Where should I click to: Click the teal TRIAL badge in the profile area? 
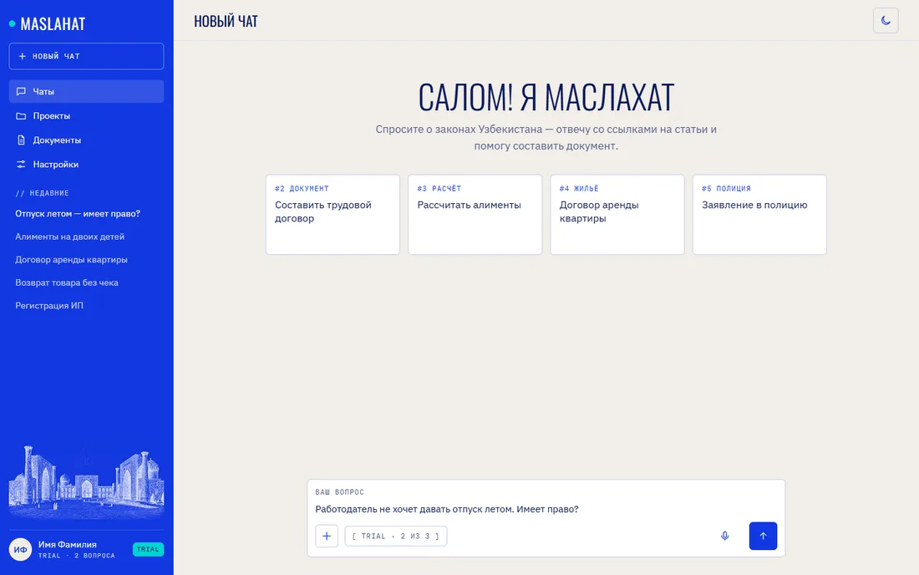[x=148, y=549]
